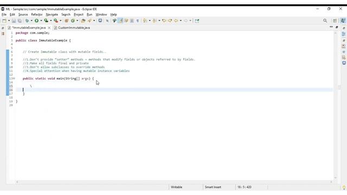Open the Back history dropdown arrow

pyautogui.click(x=181, y=21)
